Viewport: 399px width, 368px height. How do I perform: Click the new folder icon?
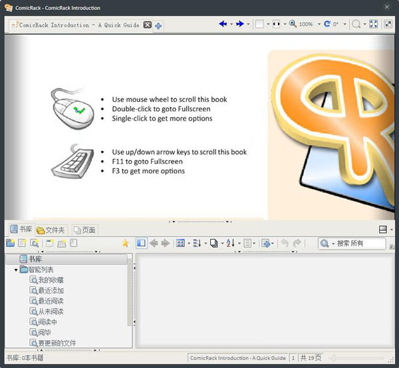pos(11,243)
